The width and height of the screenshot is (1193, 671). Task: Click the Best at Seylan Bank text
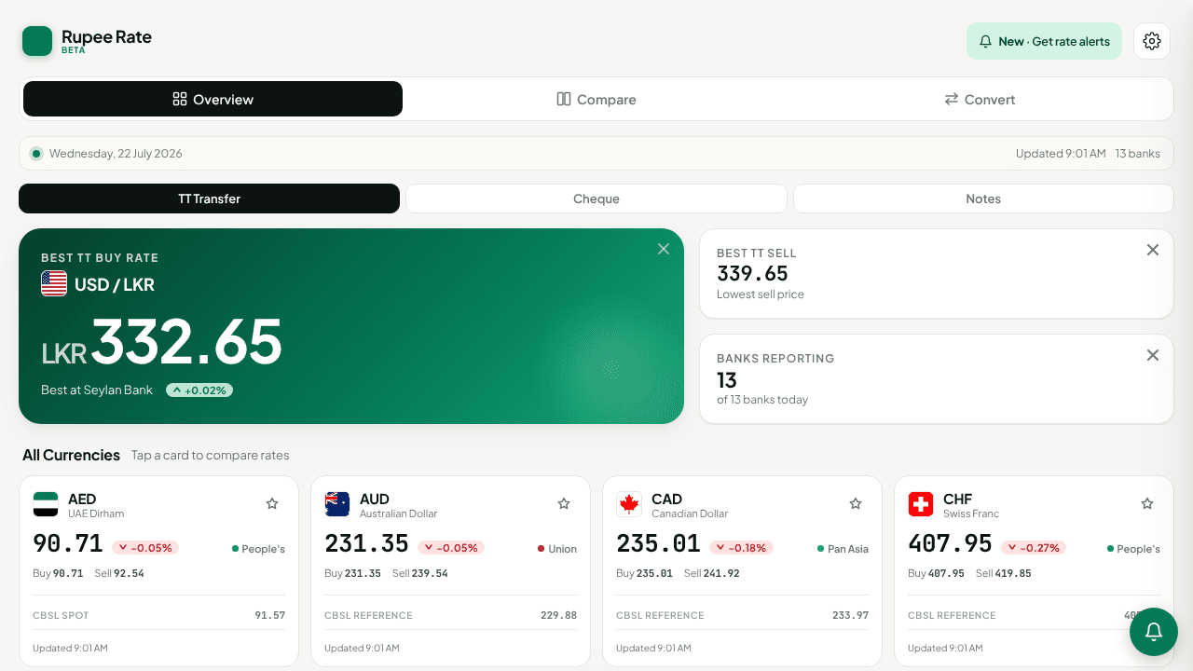coord(97,390)
